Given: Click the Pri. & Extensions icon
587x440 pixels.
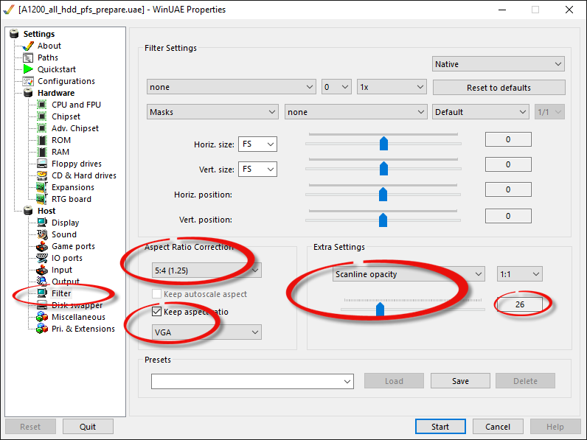Looking at the screenshot, I should 42,329.
